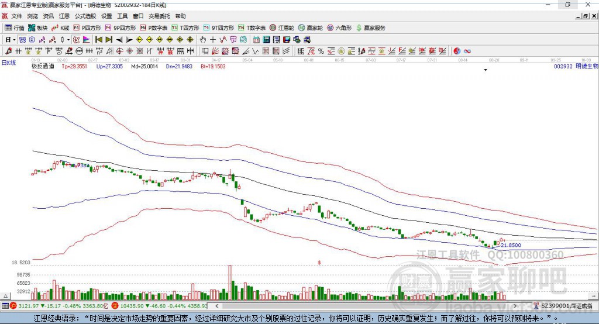Jump to last bar icon
The height and width of the screenshot is (324, 599).
pyautogui.click(x=109, y=40)
